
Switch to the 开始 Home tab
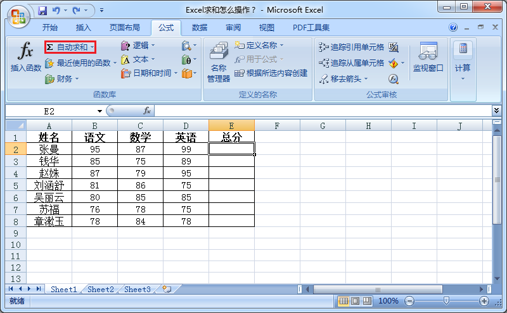(x=50, y=28)
